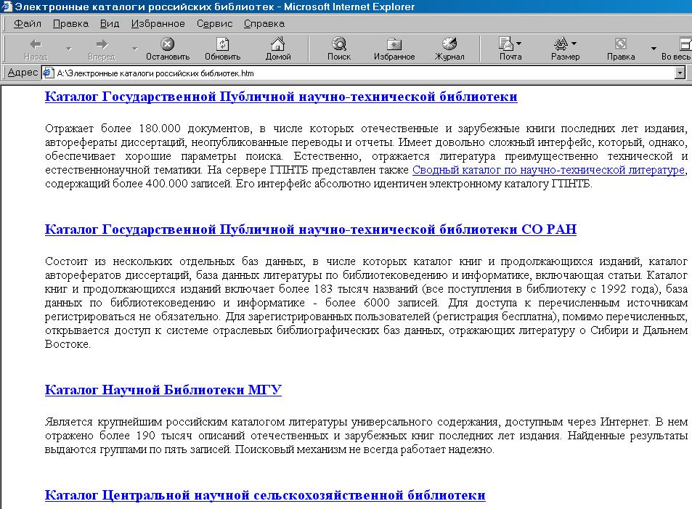Viewport: 692px width, 509px height.
Task: Click inside the Адрес address field
Action: 363,73
